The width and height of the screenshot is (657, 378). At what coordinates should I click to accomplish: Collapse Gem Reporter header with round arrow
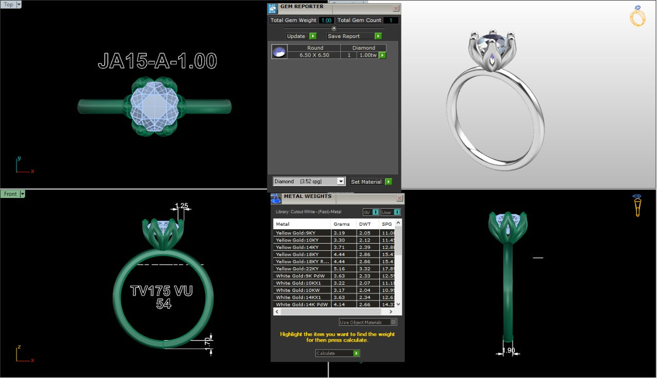point(334,28)
